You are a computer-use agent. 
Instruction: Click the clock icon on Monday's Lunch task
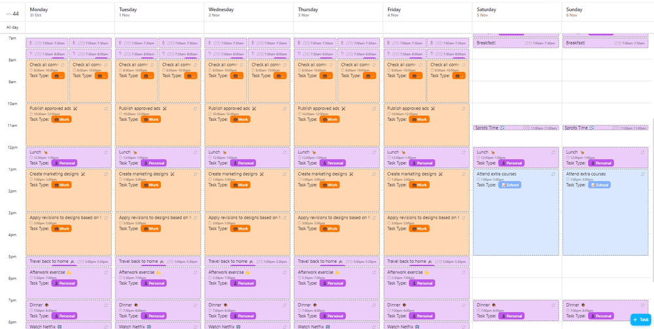coord(31,158)
